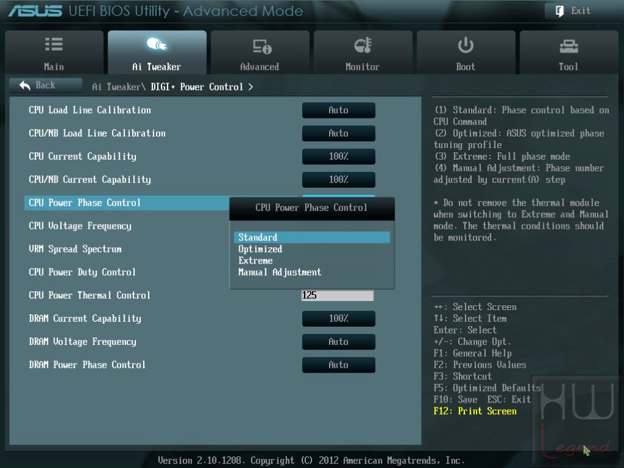Select the CPU/NB Load Line Calibration label

click(x=97, y=133)
